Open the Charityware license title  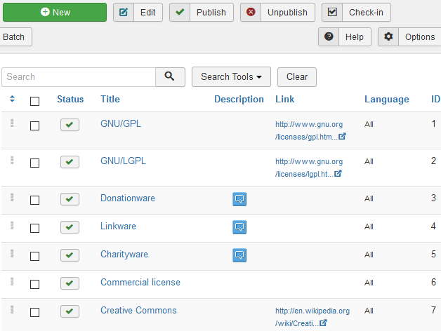tap(124, 255)
